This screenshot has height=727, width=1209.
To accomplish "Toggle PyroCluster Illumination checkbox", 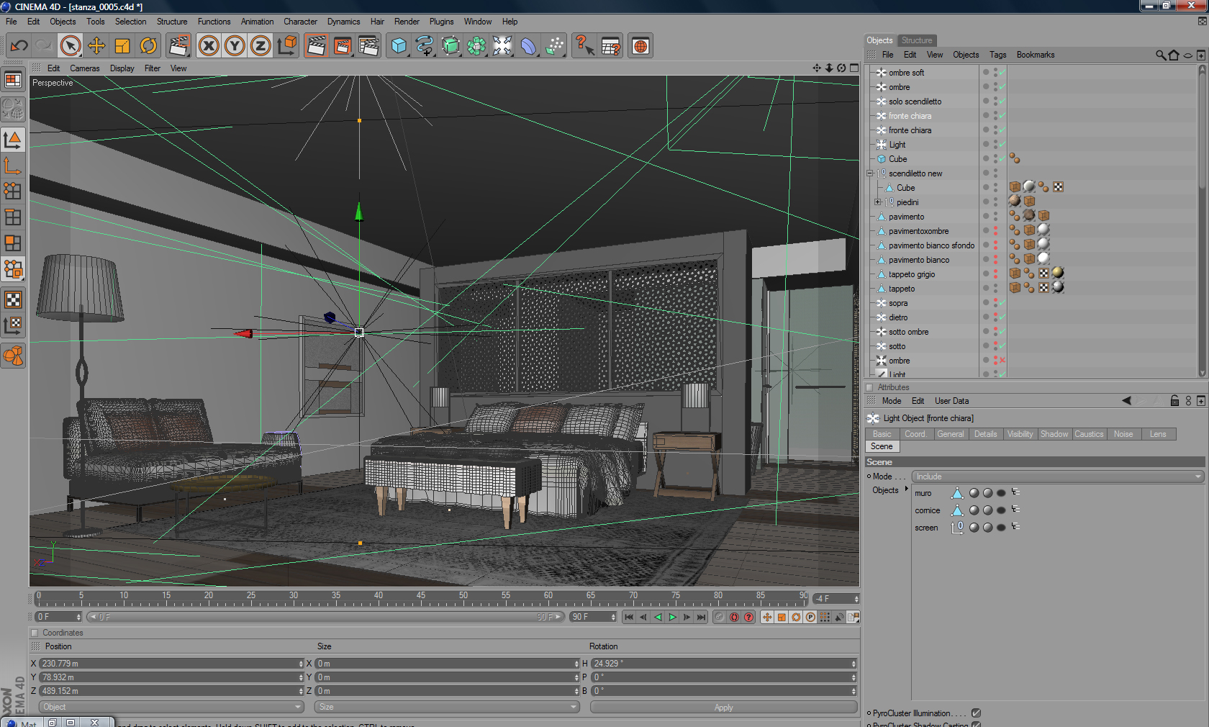I will click(976, 713).
